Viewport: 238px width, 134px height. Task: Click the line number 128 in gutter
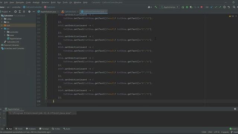38,101
